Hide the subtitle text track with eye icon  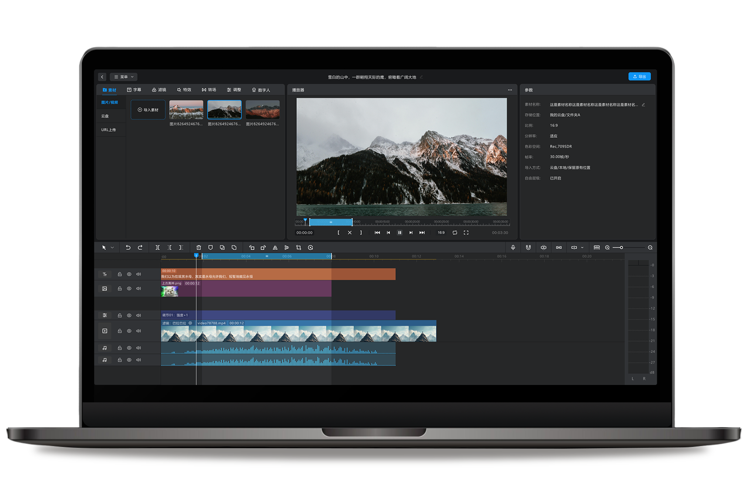[129, 274]
